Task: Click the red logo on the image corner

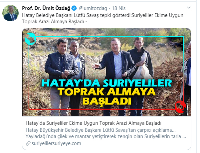Action: 180,107
